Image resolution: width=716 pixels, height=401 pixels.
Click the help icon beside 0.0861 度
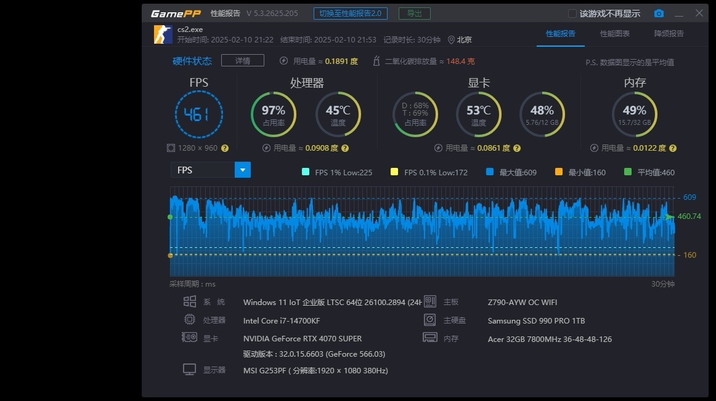516,148
